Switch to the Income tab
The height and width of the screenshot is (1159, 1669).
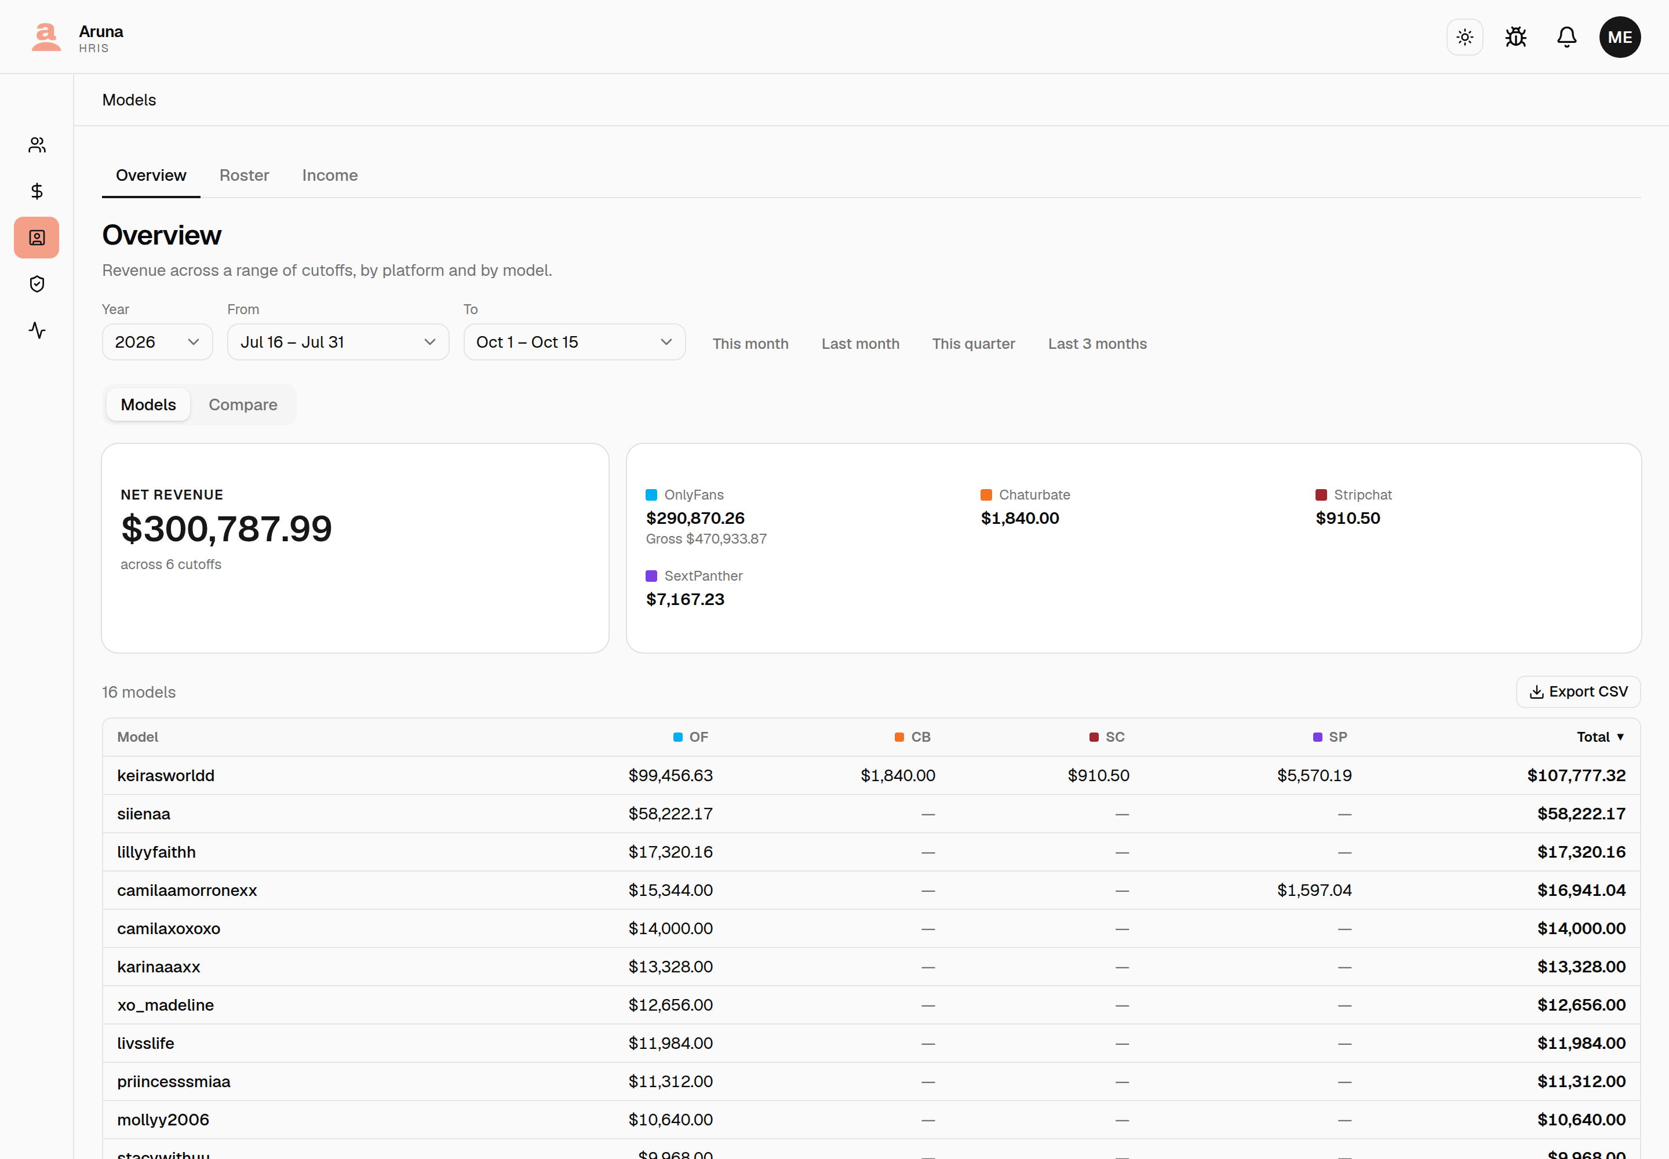(330, 176)
